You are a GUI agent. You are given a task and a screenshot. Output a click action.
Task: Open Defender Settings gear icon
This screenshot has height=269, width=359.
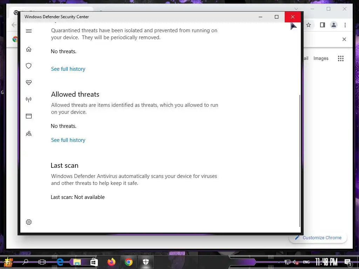coord(29,222)
